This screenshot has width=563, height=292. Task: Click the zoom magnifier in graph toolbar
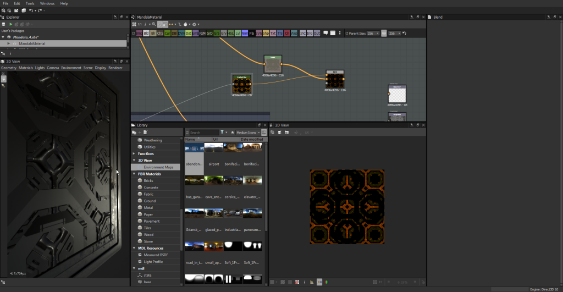[154, 24]
